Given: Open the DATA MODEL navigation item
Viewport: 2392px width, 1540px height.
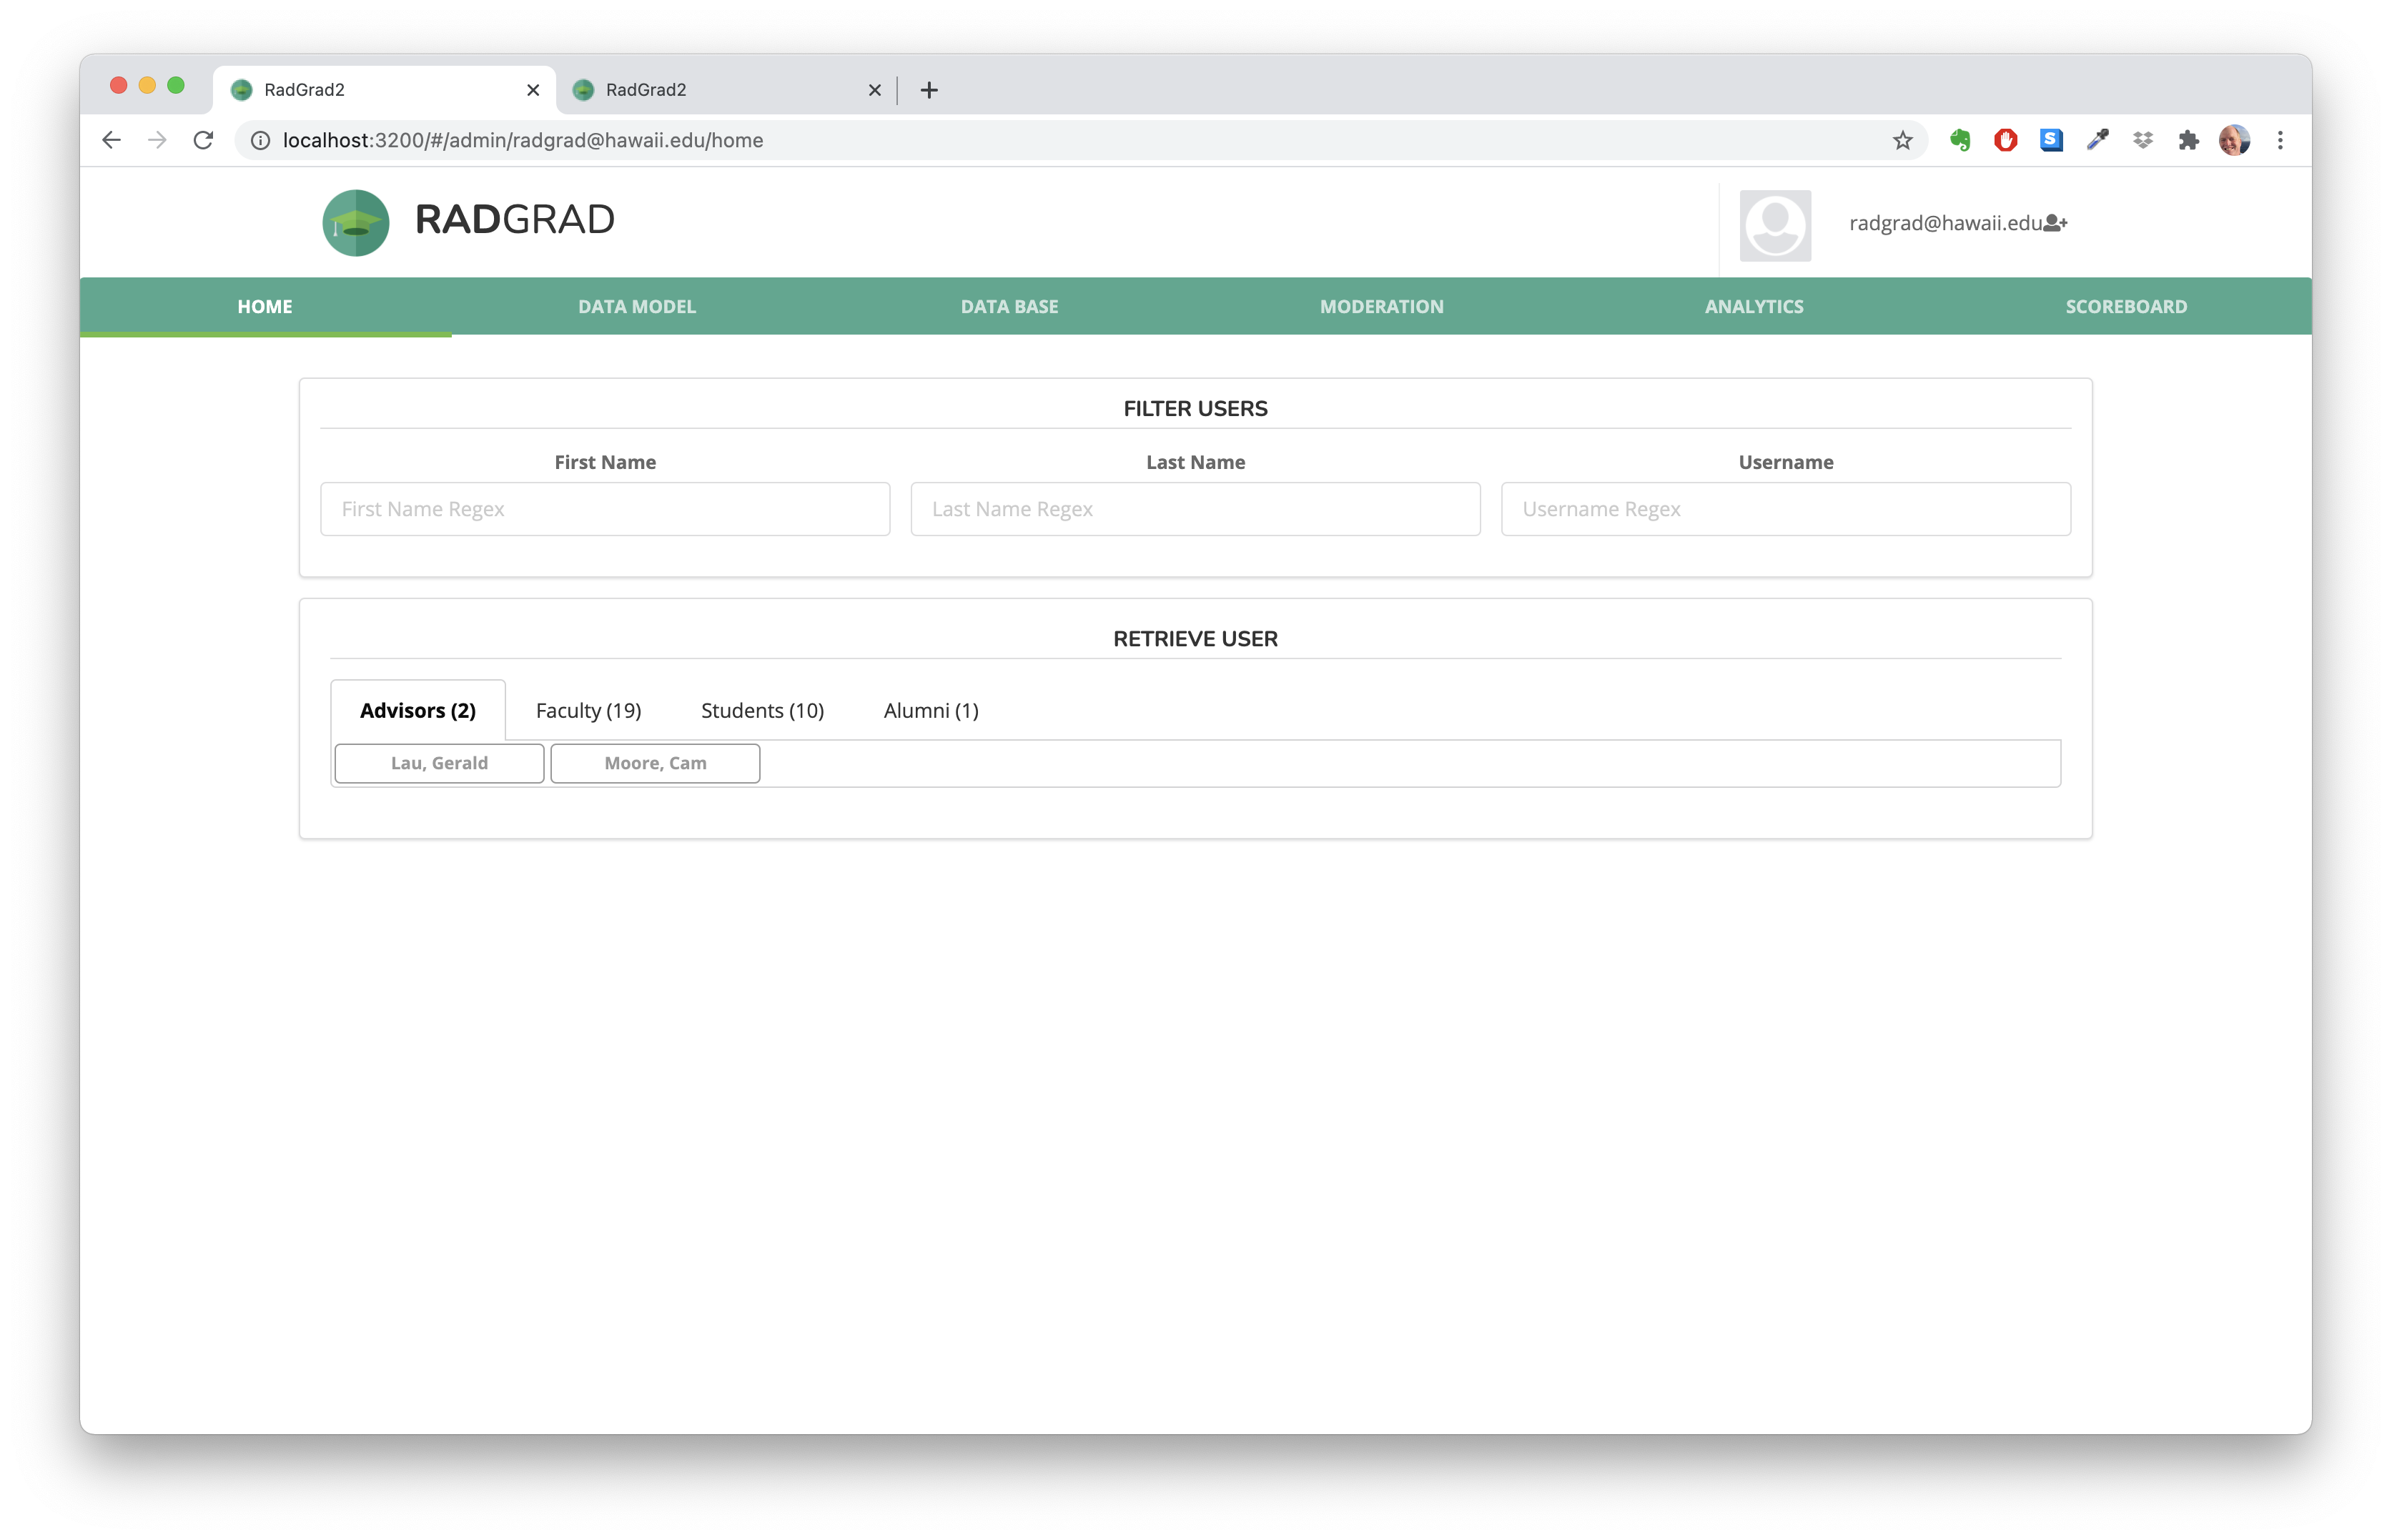Looking at the screenshot, I should tap(637, 306).
